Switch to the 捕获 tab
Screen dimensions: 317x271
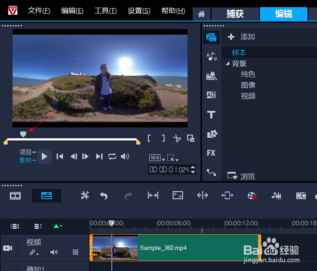(x=235, y=14)
